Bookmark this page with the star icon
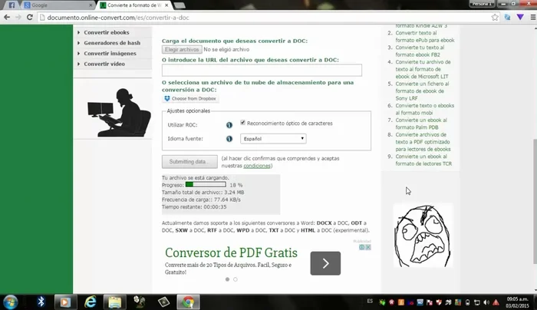Screen dimensions: 537x310 click(495, 17)
